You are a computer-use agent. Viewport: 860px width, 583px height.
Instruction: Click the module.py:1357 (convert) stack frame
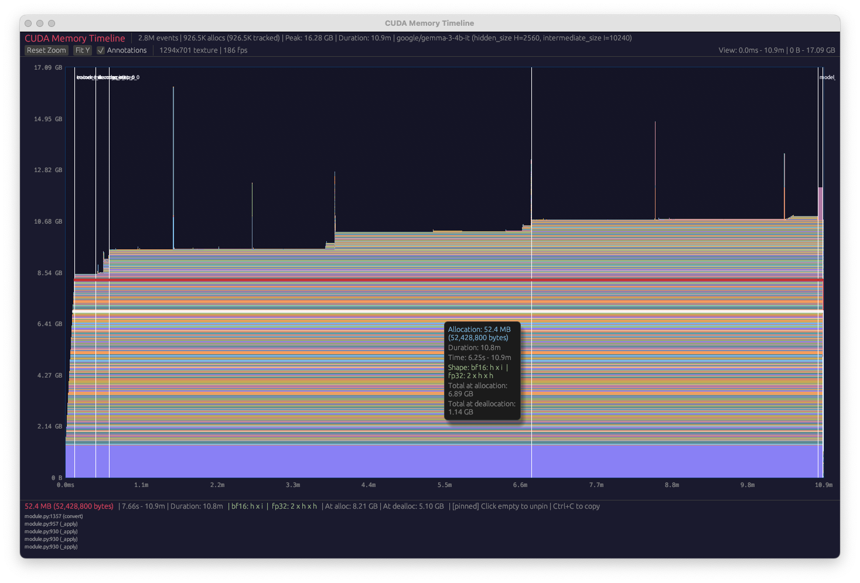(x=54, y=516)
